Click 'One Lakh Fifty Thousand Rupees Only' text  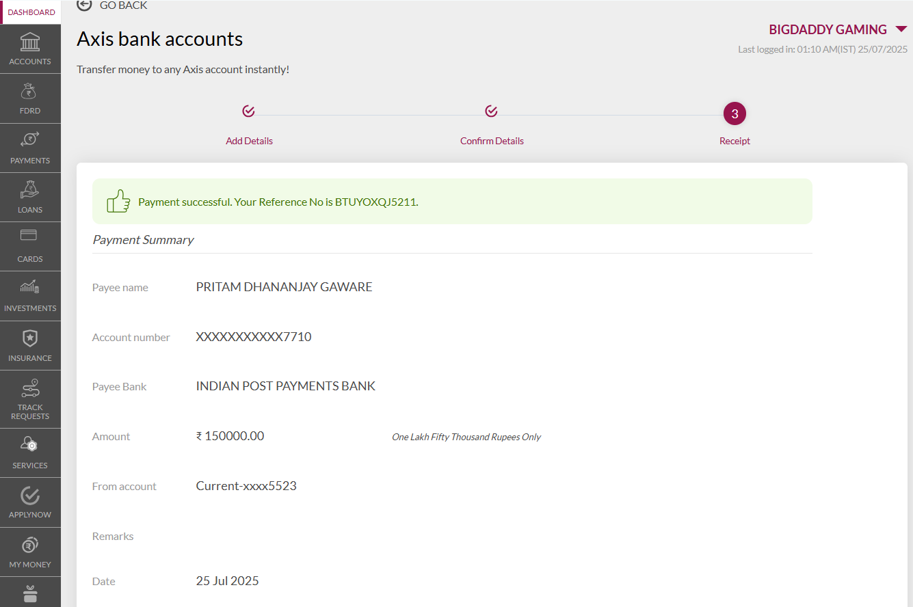[x=466, y=437]
